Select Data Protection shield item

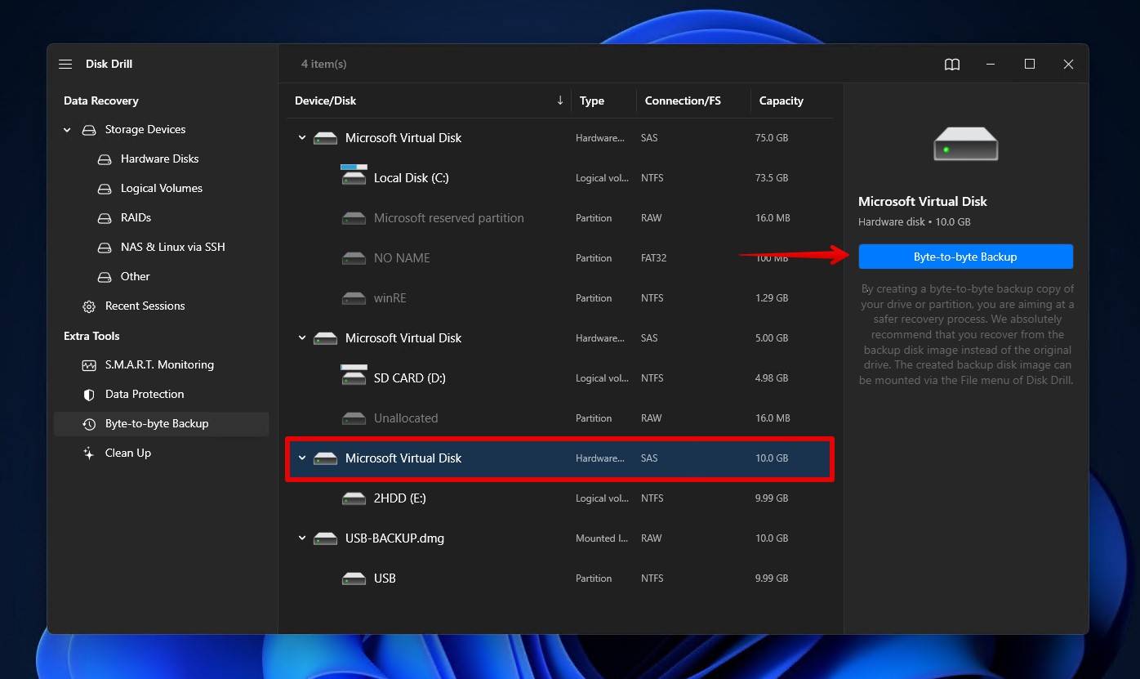tap(144, 394)
